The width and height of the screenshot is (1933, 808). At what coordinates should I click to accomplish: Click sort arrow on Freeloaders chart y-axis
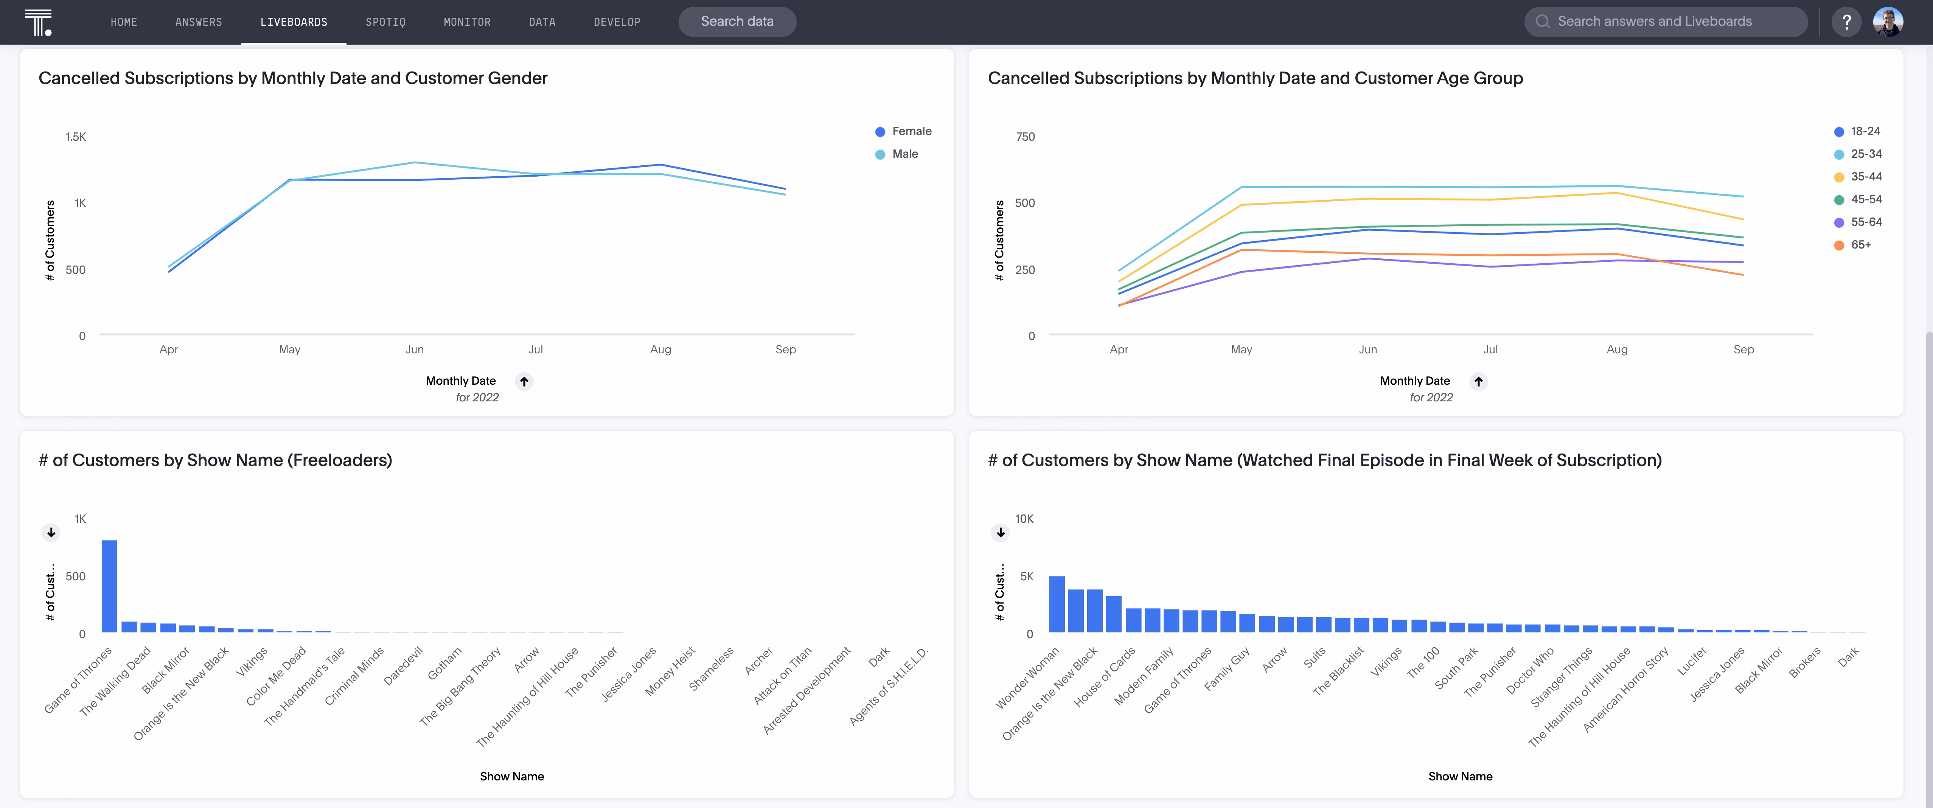51,533
